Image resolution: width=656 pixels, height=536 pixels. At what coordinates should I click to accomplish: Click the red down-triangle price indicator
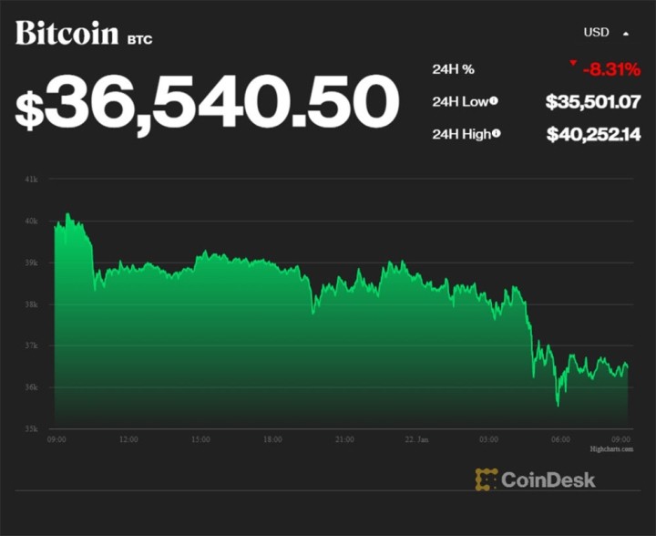(572, 64)
